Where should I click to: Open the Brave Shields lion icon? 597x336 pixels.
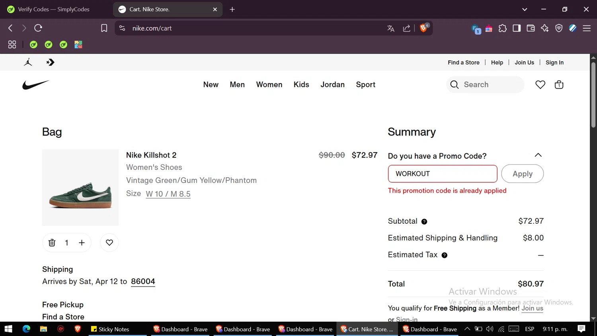(x=424, y=28)
